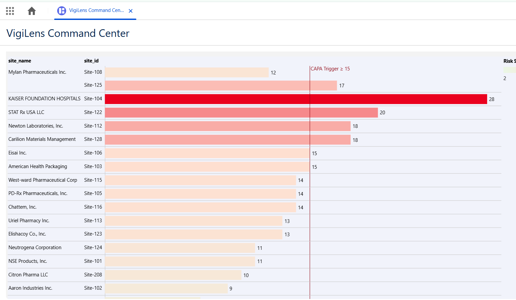Select the Mylan Pharmaceuticals Inc. row label
The width and height of the screenshot is (516, 300).
click(x=37, y=72)
